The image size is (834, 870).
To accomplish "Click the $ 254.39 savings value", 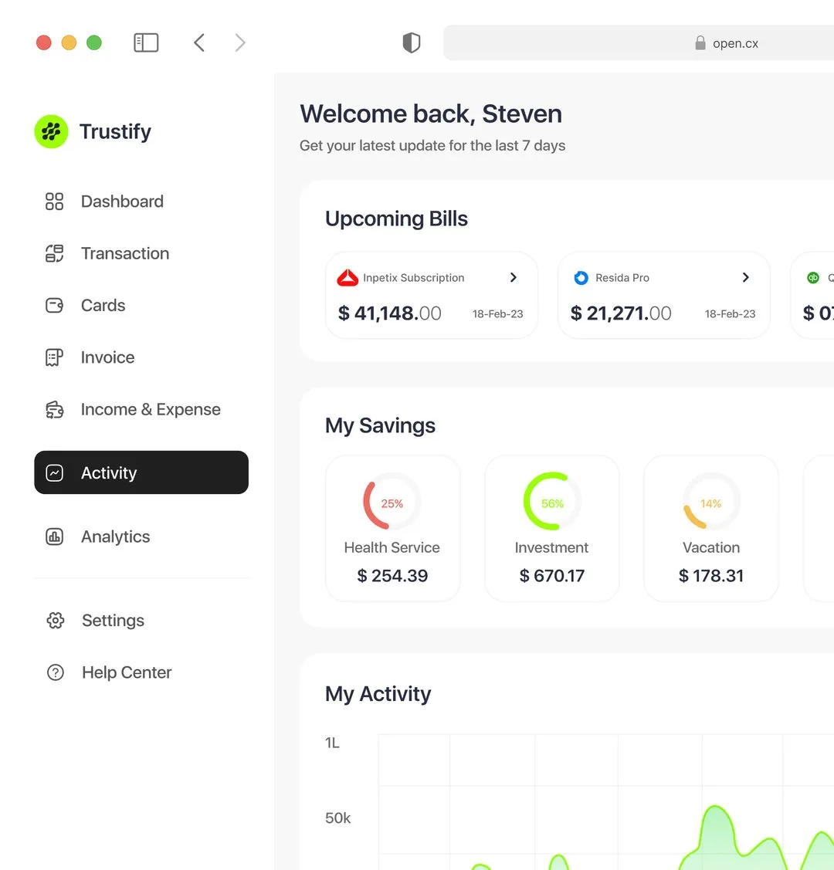I will pyautogui.click(x=392, y=576).
